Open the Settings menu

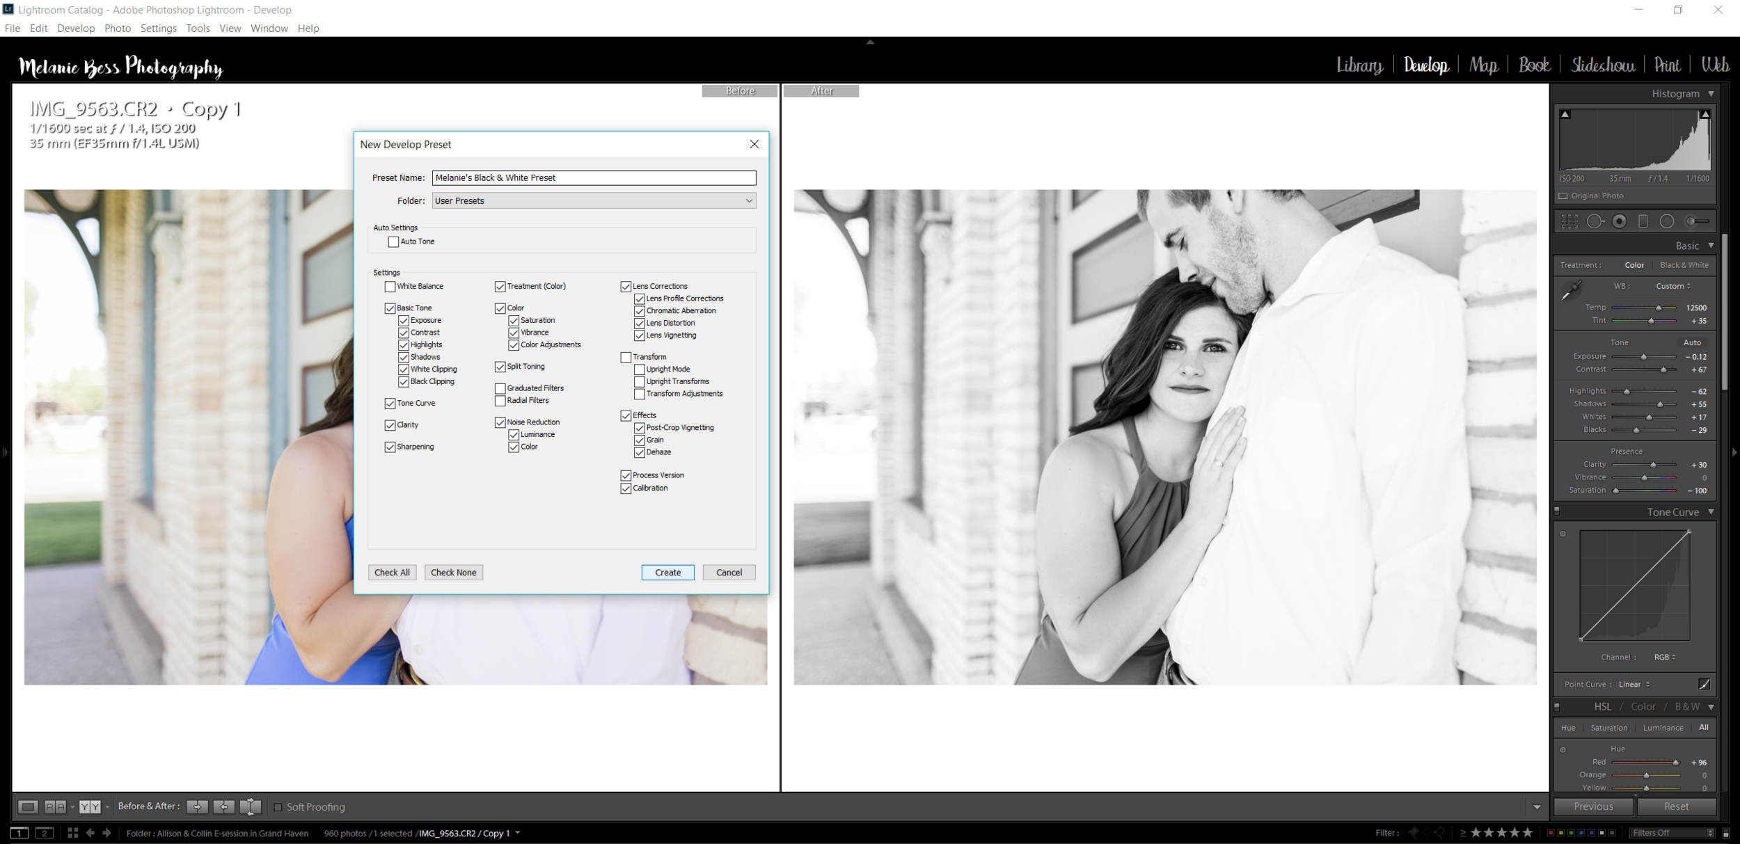(x=158, y=29)
